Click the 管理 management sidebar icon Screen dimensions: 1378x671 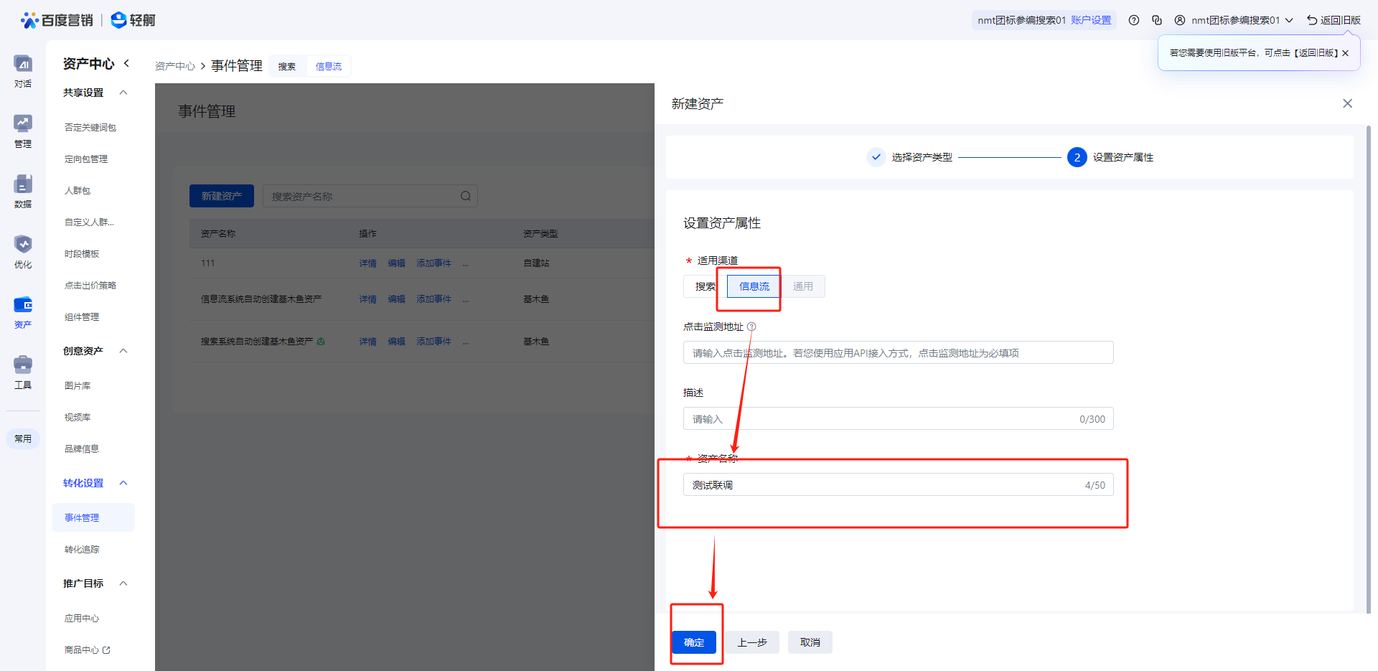(23, 125)
